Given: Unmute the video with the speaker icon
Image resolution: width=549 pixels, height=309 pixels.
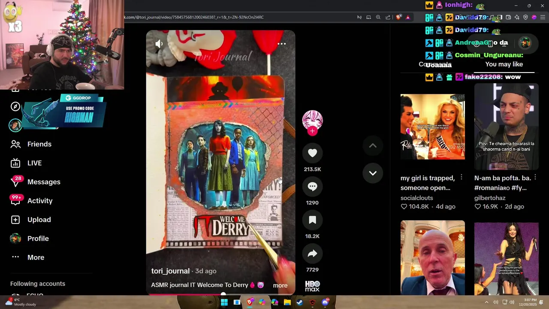Looking at the screenshot, I should pyautogui.click(x=159, y=44).
